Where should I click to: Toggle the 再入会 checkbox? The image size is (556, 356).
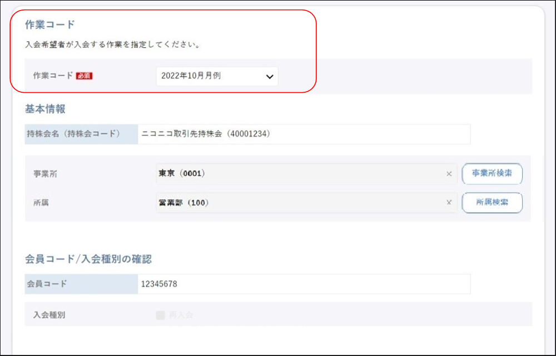pos(161,315)
